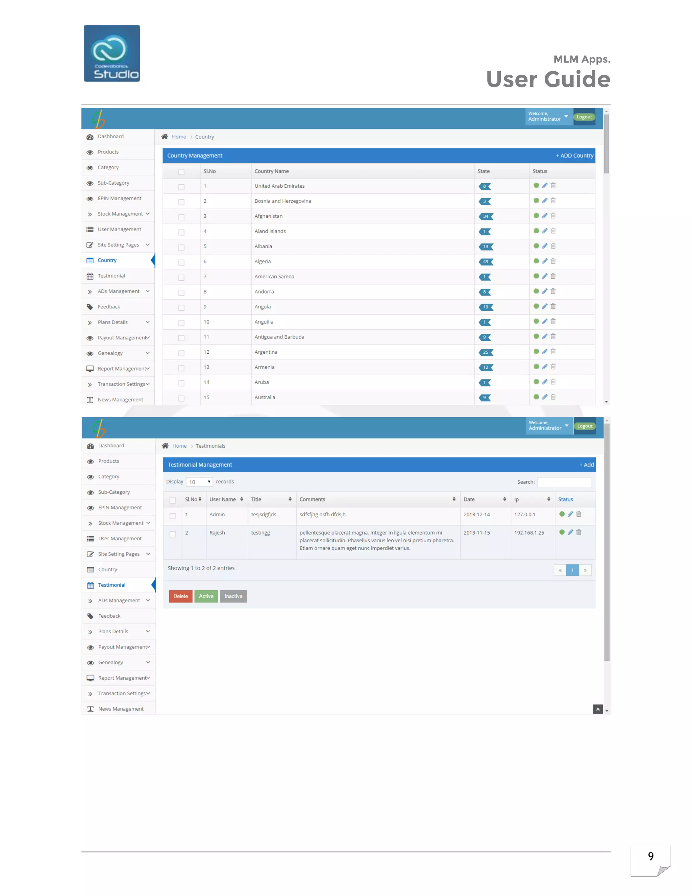The width and height of the screenshot is (692, 896).
Task: Tick the select-all checkbox in Country table header
Action: (x=181, y=172)
